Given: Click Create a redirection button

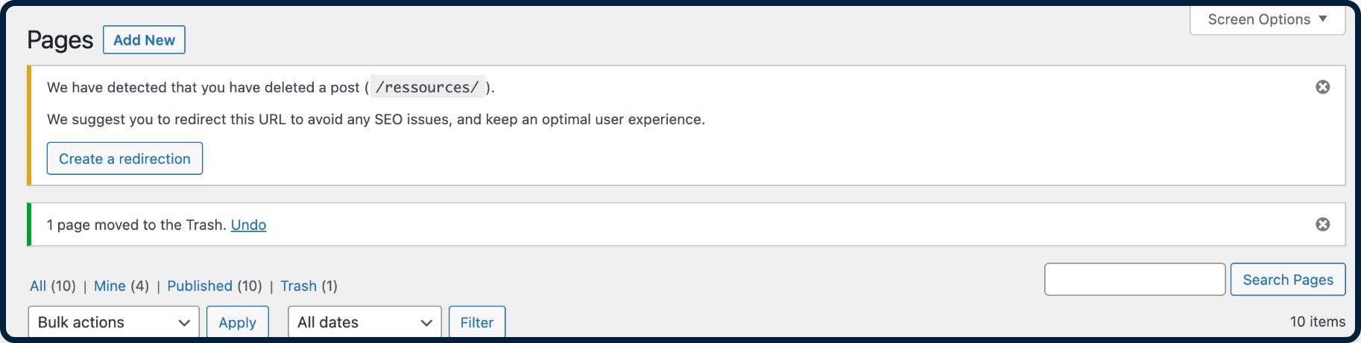Looking at the screenshot, I should [124, 158].
